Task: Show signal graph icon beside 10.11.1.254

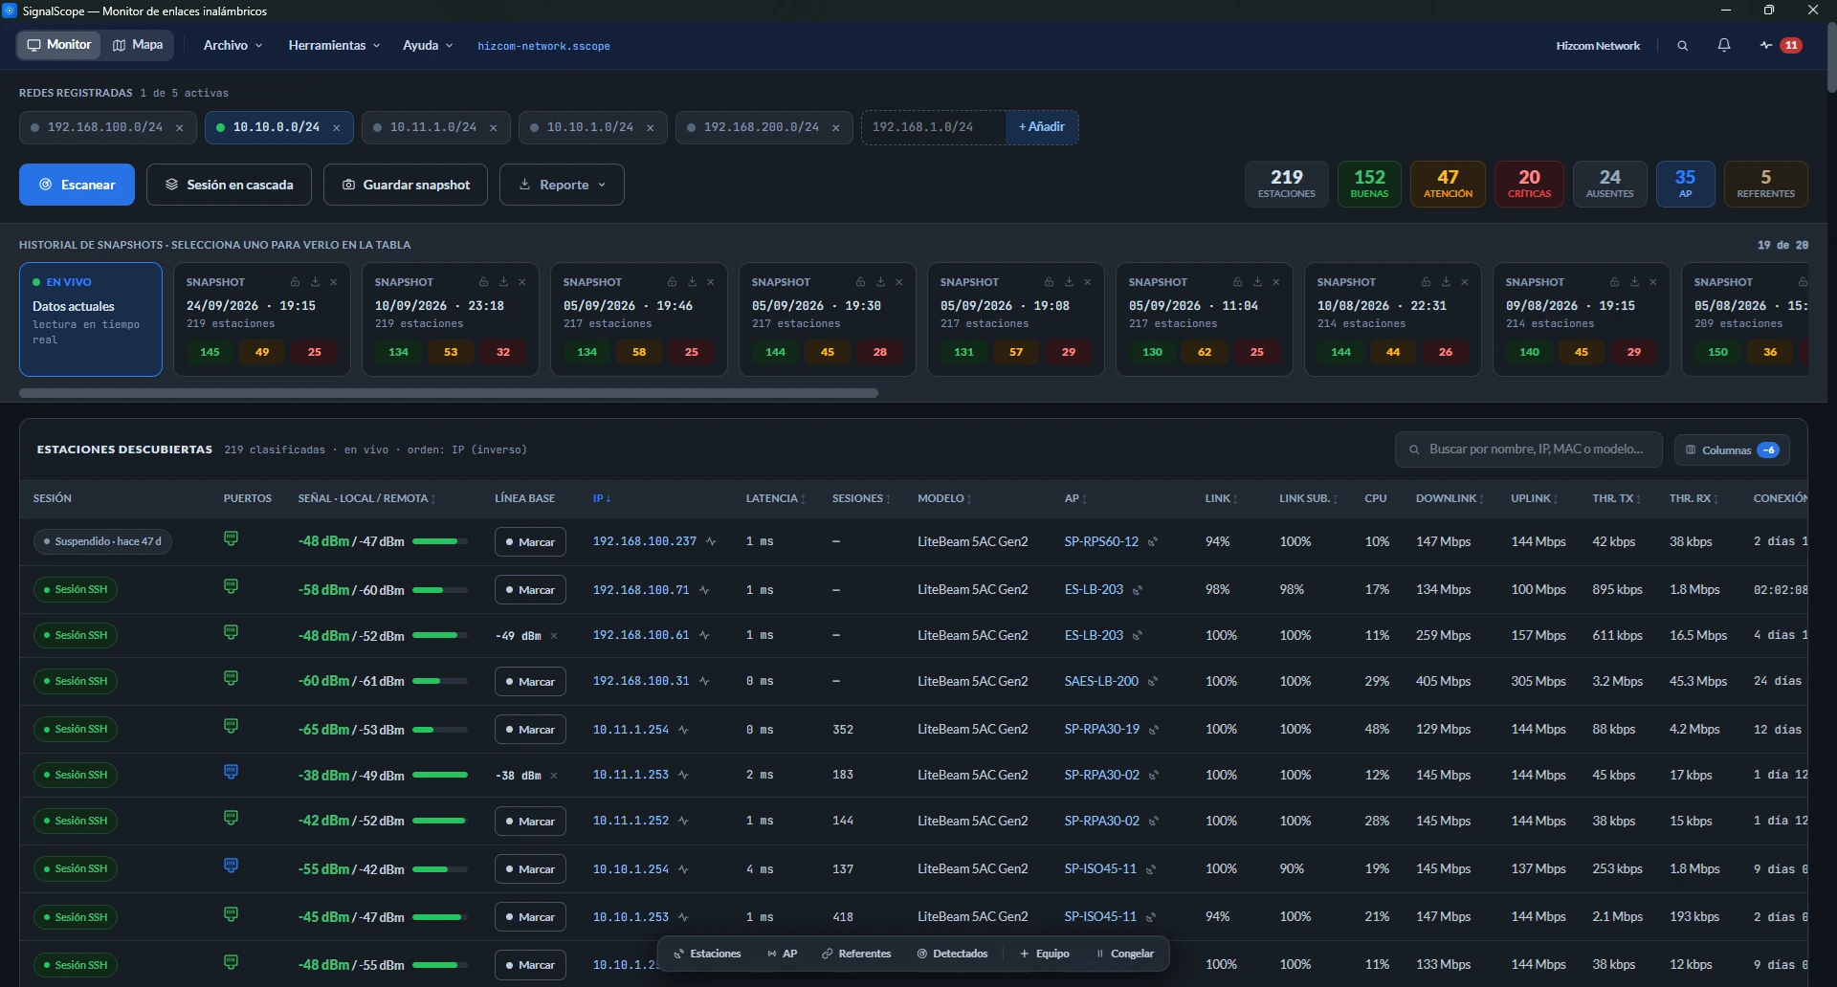Action: tap(684, 730)
